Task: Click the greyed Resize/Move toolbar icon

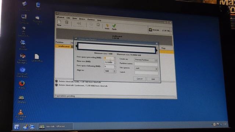Action: point(79,25)
